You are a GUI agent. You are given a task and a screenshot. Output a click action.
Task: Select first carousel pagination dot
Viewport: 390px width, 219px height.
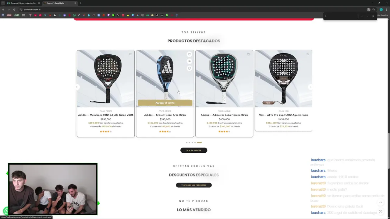point(187,143)
